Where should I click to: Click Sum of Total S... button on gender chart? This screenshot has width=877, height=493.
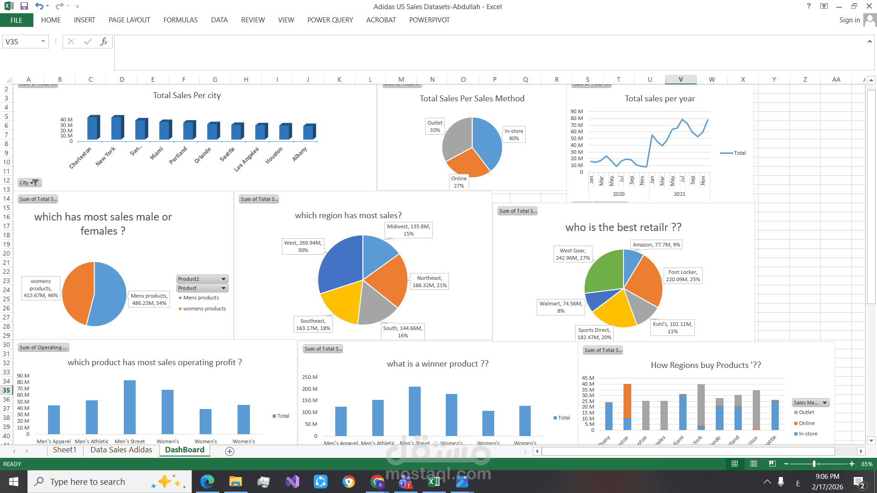tap(38, 199)
